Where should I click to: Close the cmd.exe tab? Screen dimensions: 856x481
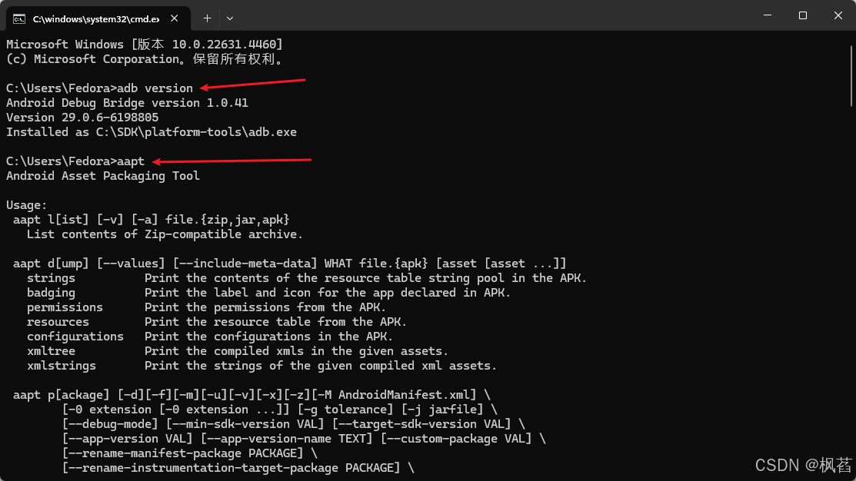174,18
